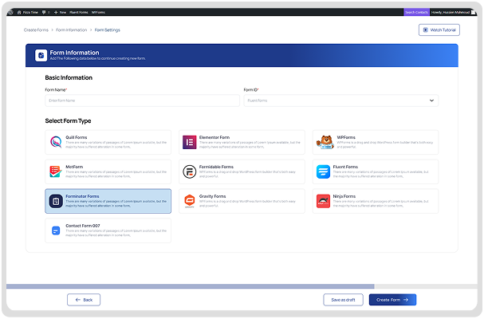Select the WPForms bear mascot icon
Image resolution: width=484 pixels, height=319 pixels.
[325, 142]
